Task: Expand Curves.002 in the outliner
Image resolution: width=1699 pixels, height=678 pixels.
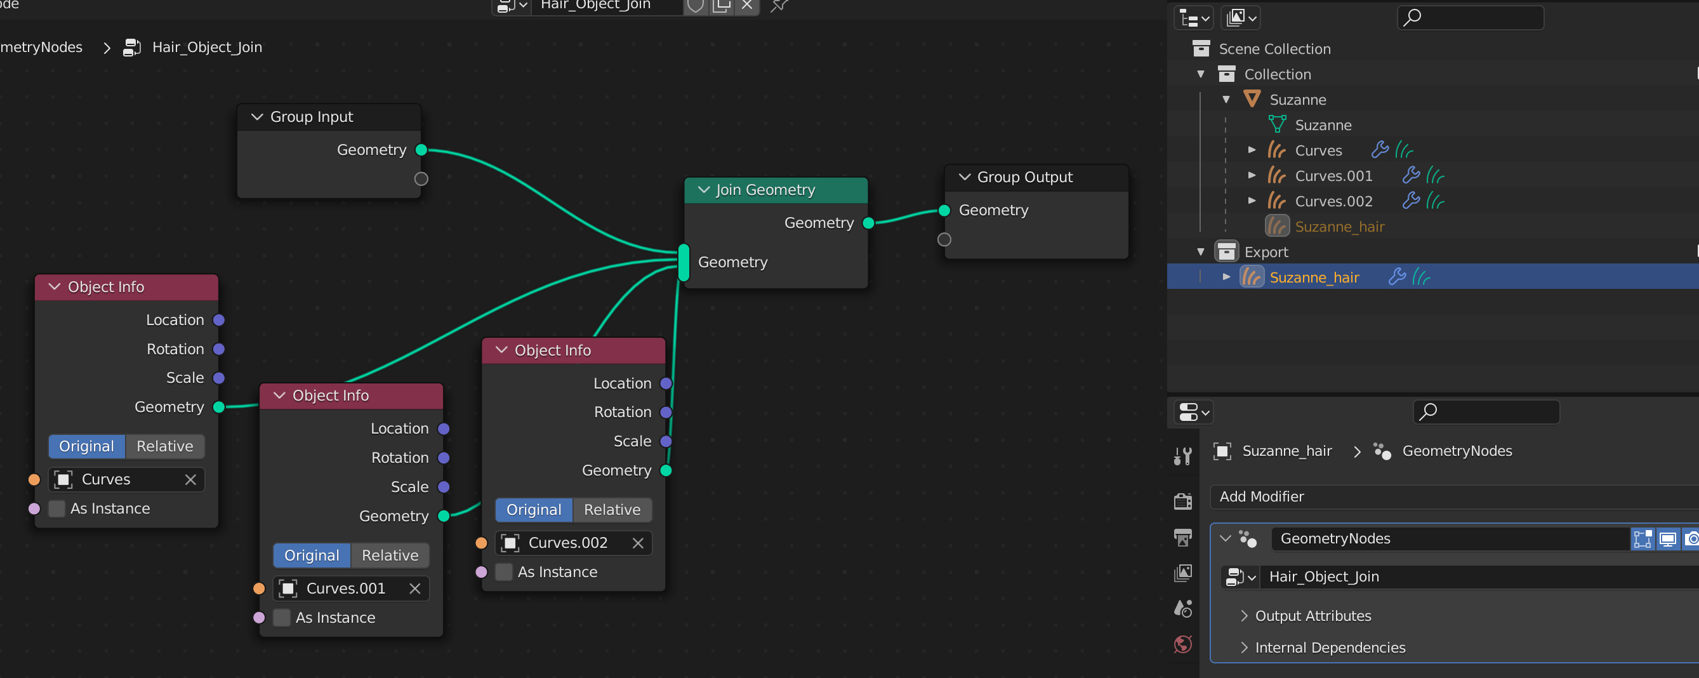Action: [x=1252, y=201]
